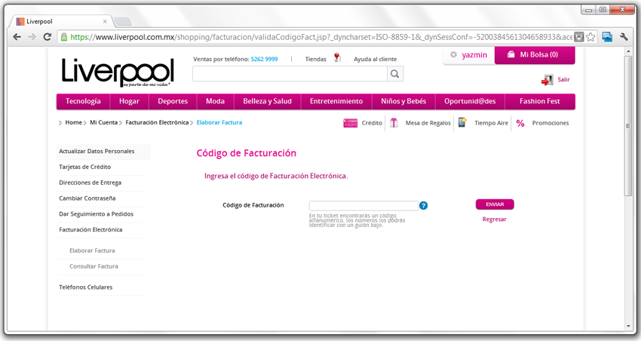Click the ENVIAR button

point(495,204)
